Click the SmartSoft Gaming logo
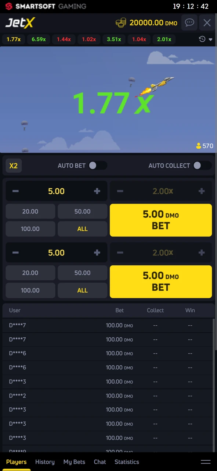217x471 pixels. tap(44, 6)
